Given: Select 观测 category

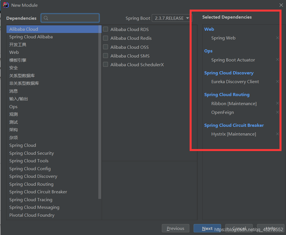Looking at the screenshot, I should coord(52,114).
